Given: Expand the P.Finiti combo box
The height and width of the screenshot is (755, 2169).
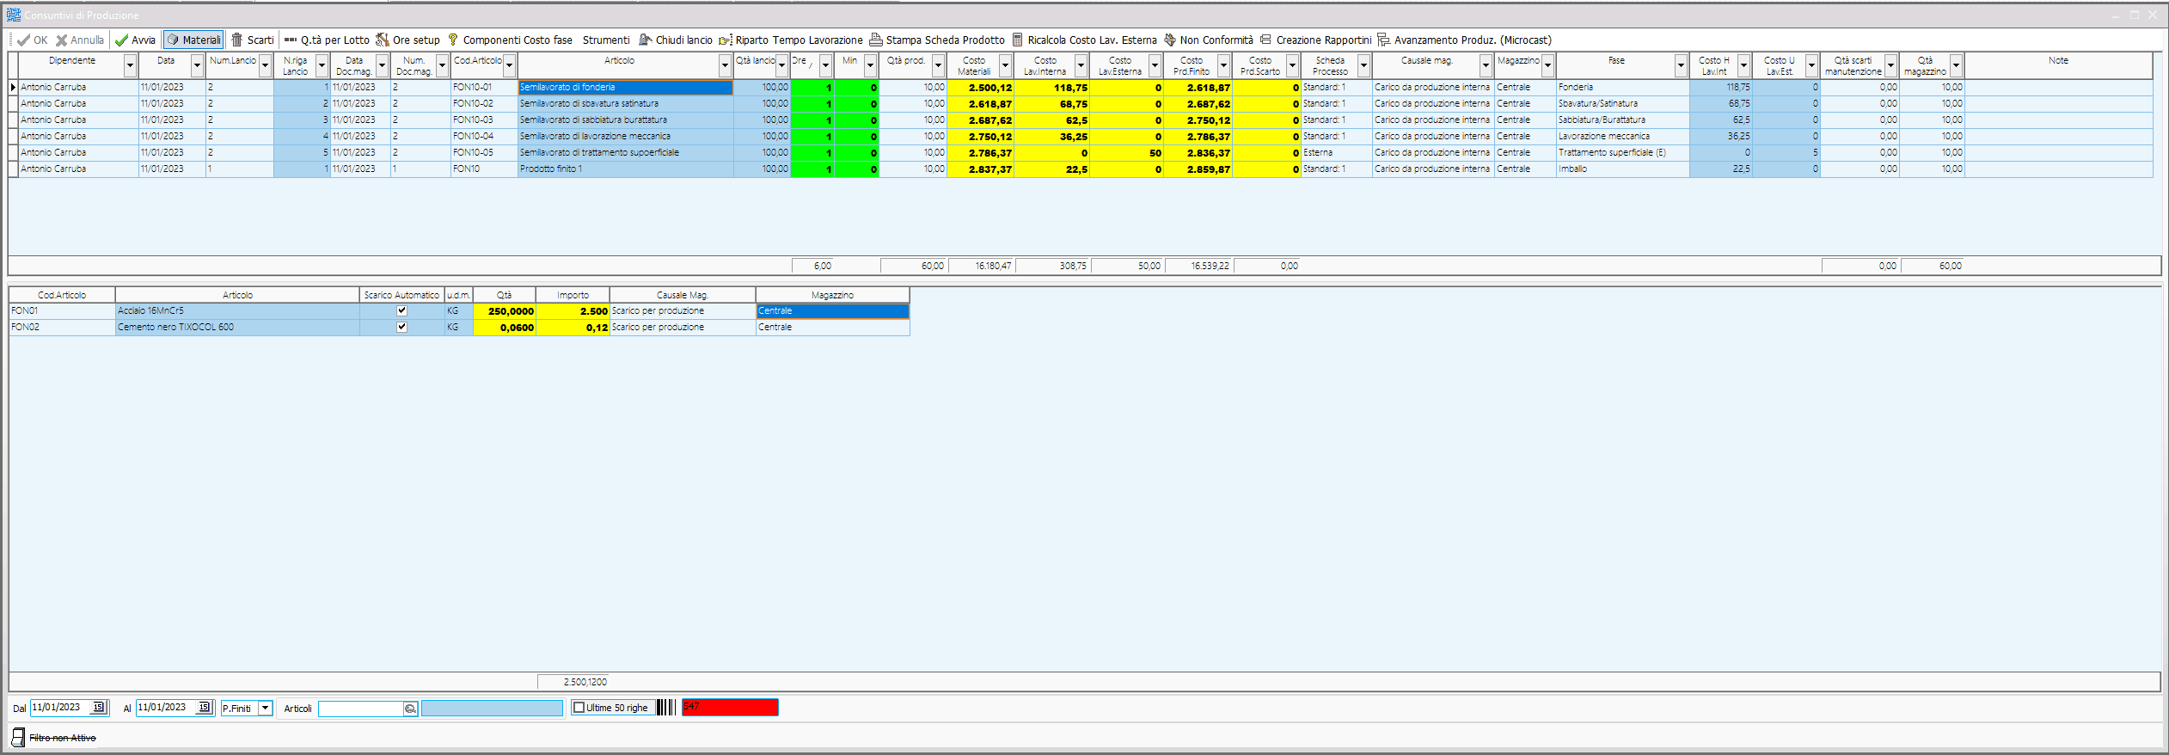Looking at the screenshot, I should pyautogui.click(x=266, y=708).
